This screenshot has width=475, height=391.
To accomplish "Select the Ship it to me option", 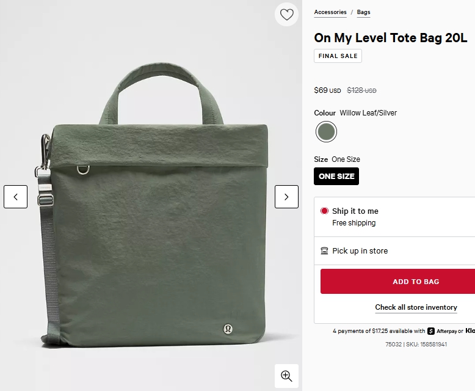I will 325,211.
